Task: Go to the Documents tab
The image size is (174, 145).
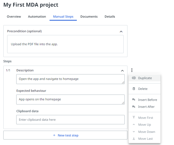Action: point(89,17)
